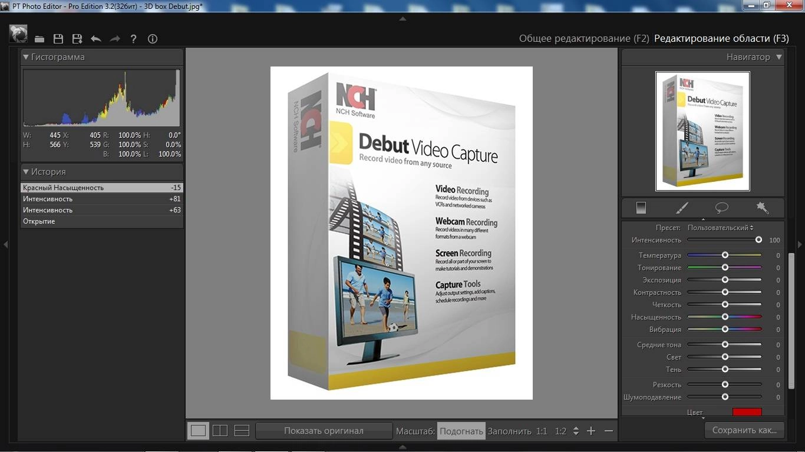805x452 pixels.
Task: Open the red Цвет color swatch
Action: [x=747, y=412]
